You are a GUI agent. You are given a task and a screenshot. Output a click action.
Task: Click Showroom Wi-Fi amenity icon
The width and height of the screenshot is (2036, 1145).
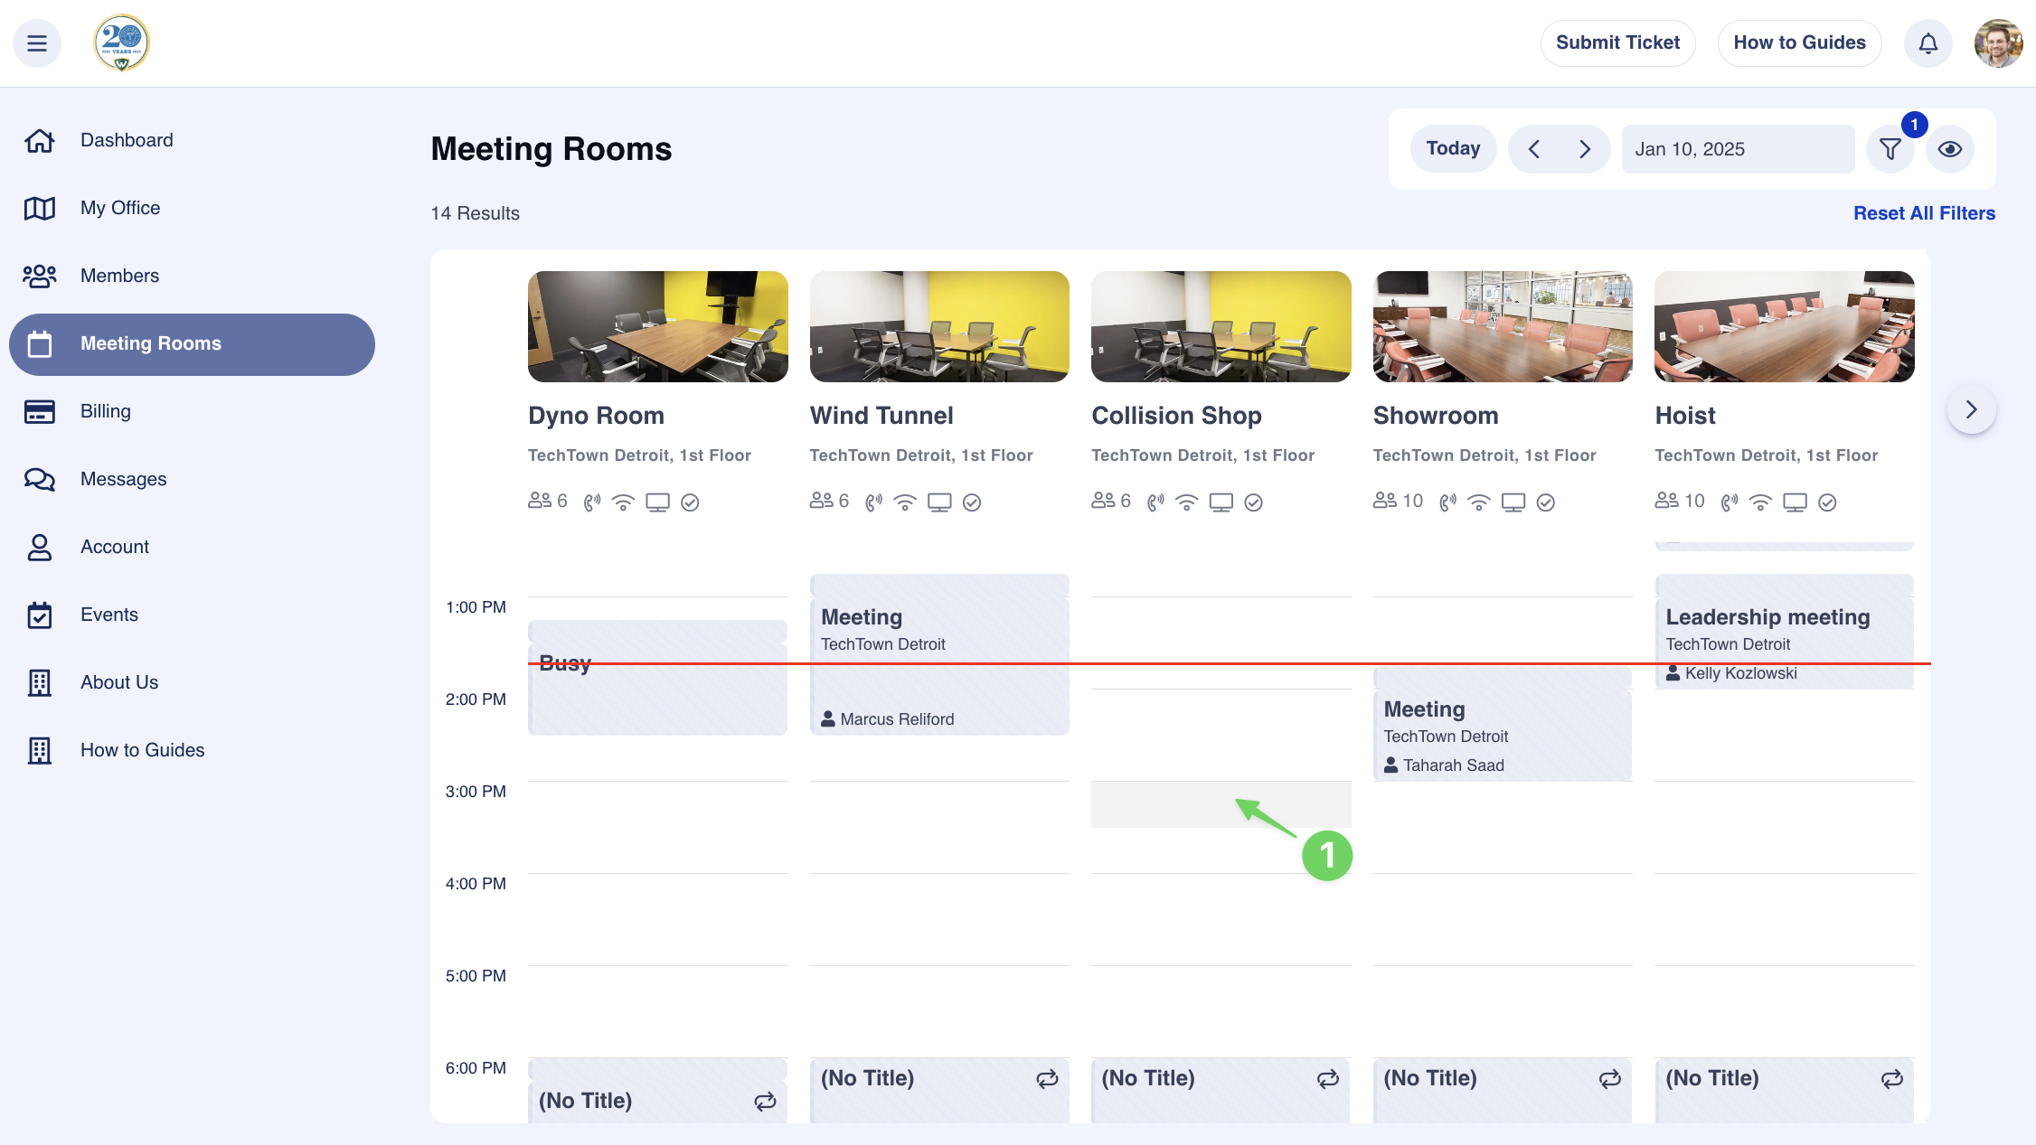tap(1479, 502)
